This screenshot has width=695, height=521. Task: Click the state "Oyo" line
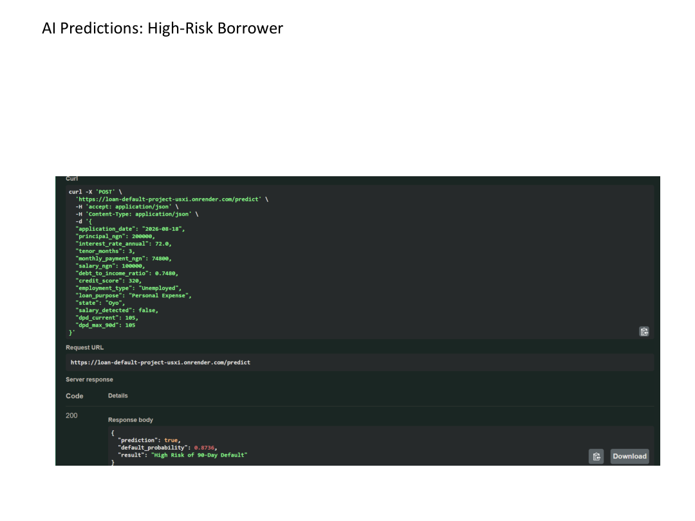point(100,303)
